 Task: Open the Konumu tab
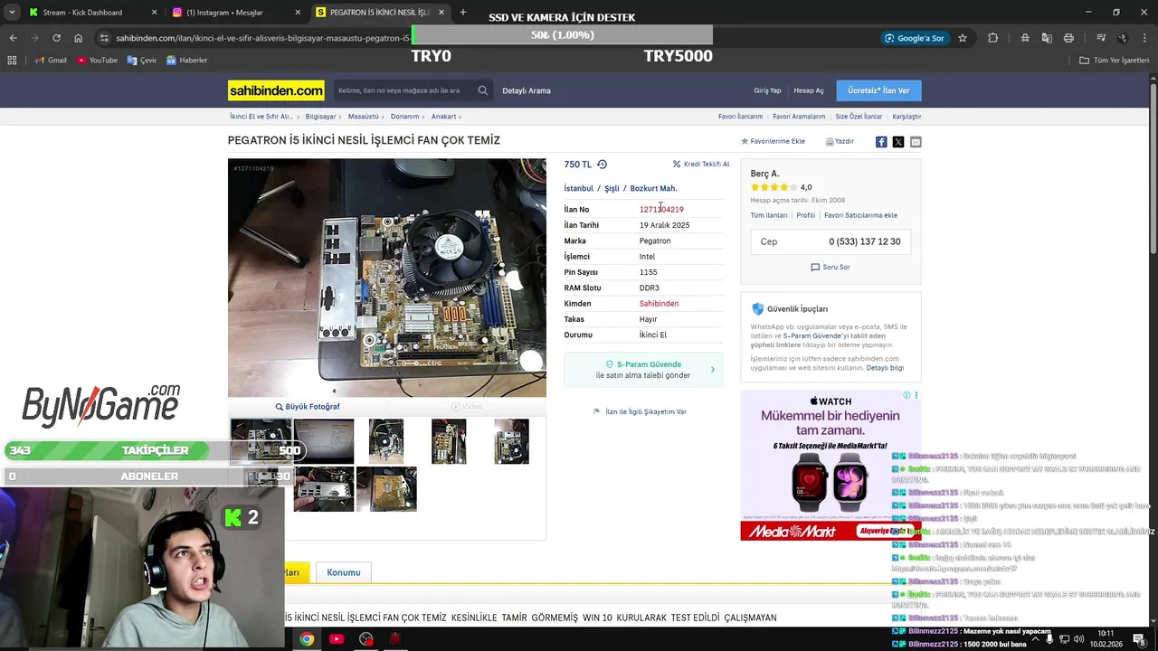[x=344, y=572]
